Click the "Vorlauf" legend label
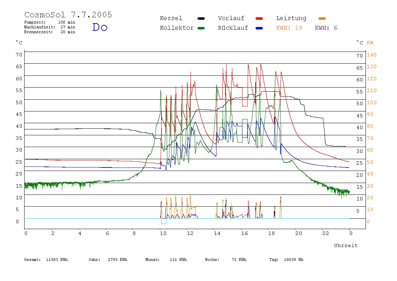Viewport: 397px width, 281px height. pos(231,18)
